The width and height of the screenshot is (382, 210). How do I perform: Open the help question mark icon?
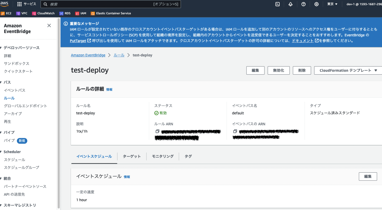(x=303, y=4)
